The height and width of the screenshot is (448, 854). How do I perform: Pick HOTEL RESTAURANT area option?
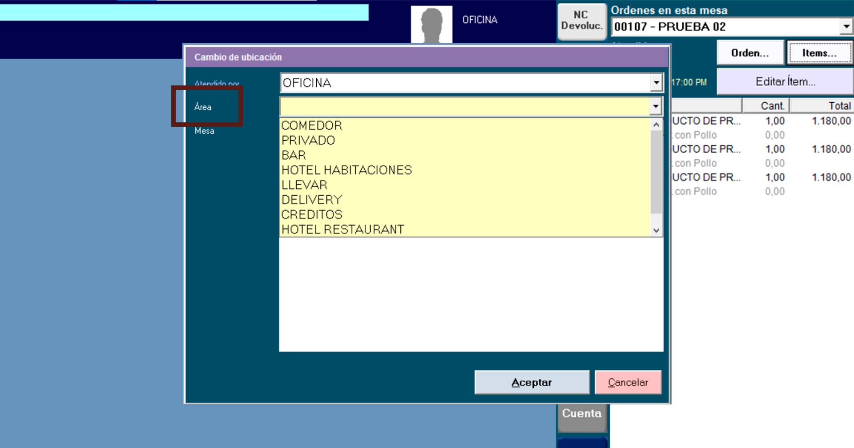[342, 230]
